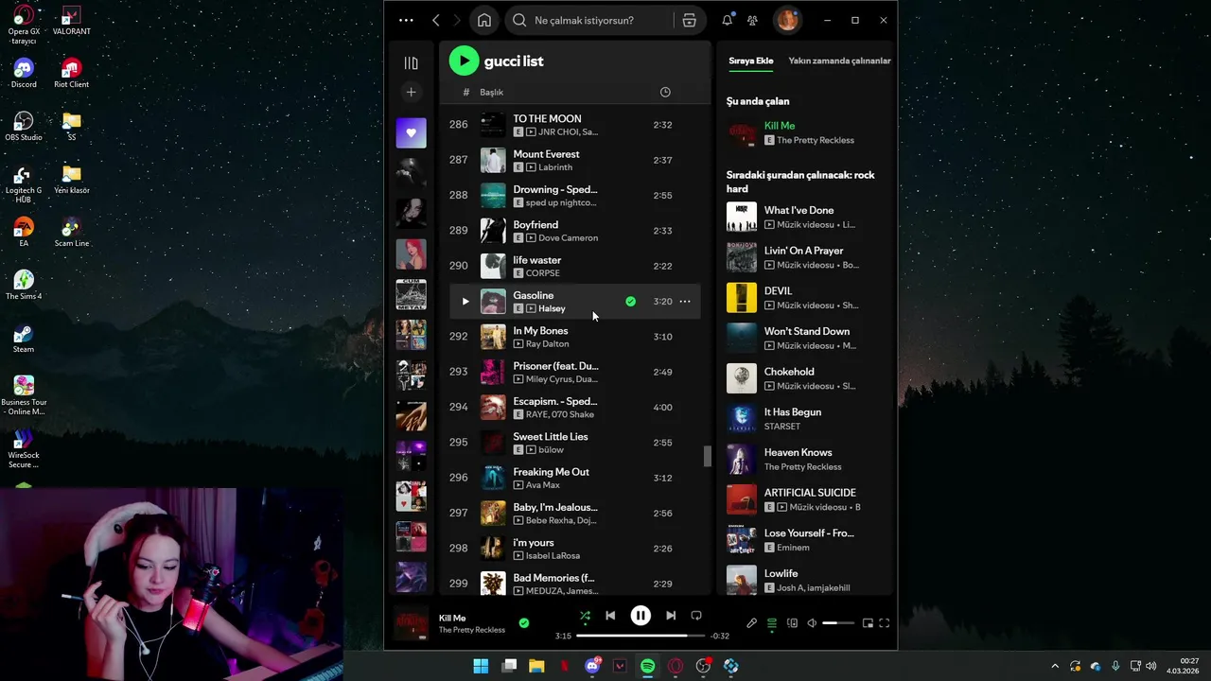Open Steam desktop shortcut
Image resolution: width=1211 pixels, height=681 pixels.
[24, 340]
